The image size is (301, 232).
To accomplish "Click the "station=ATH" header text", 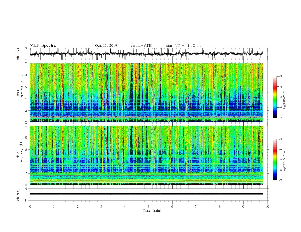I will pyautogui.click(x=141, y=45).
